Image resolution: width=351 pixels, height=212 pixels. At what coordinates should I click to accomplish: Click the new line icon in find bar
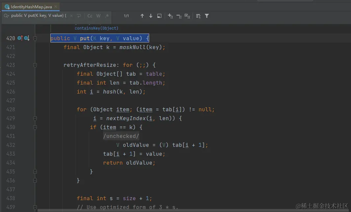click(x=79, y=16)
